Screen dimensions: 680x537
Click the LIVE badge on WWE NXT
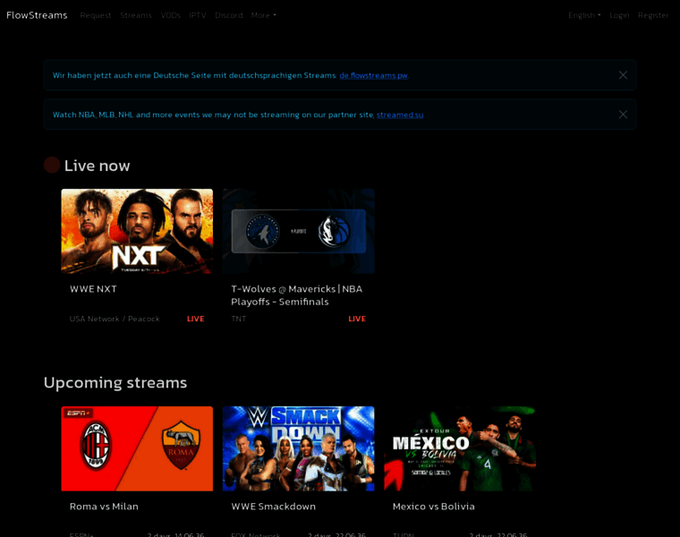(196, 319)
